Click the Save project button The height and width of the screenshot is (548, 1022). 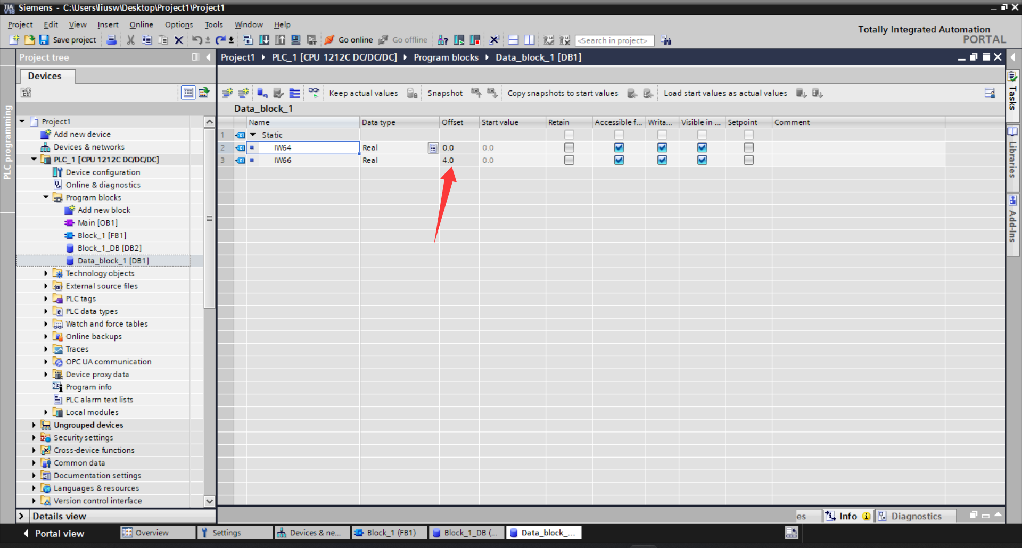pyautogui.click(x=68, y=40)
